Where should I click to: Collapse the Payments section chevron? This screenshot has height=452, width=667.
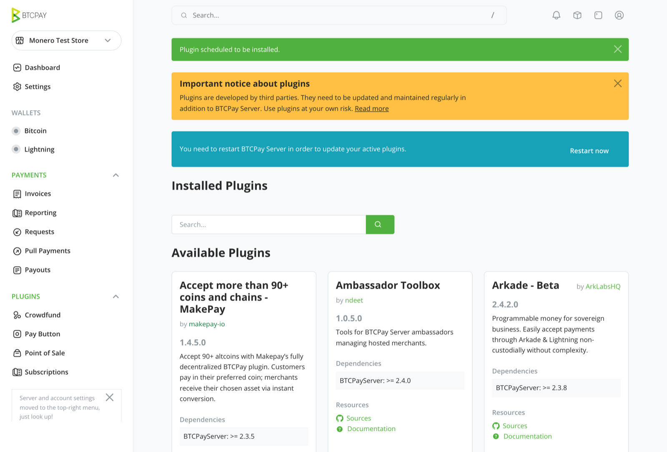[116, 175]
